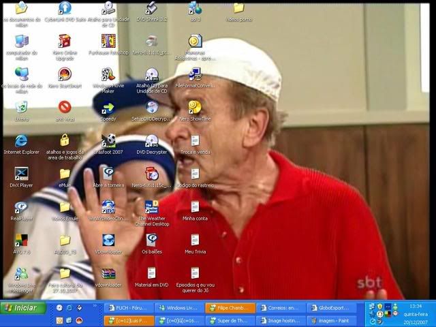Open the AUDIO_TS folder
Screen dimensions: 436x327
pyautogui.click(x=65, y=240)
